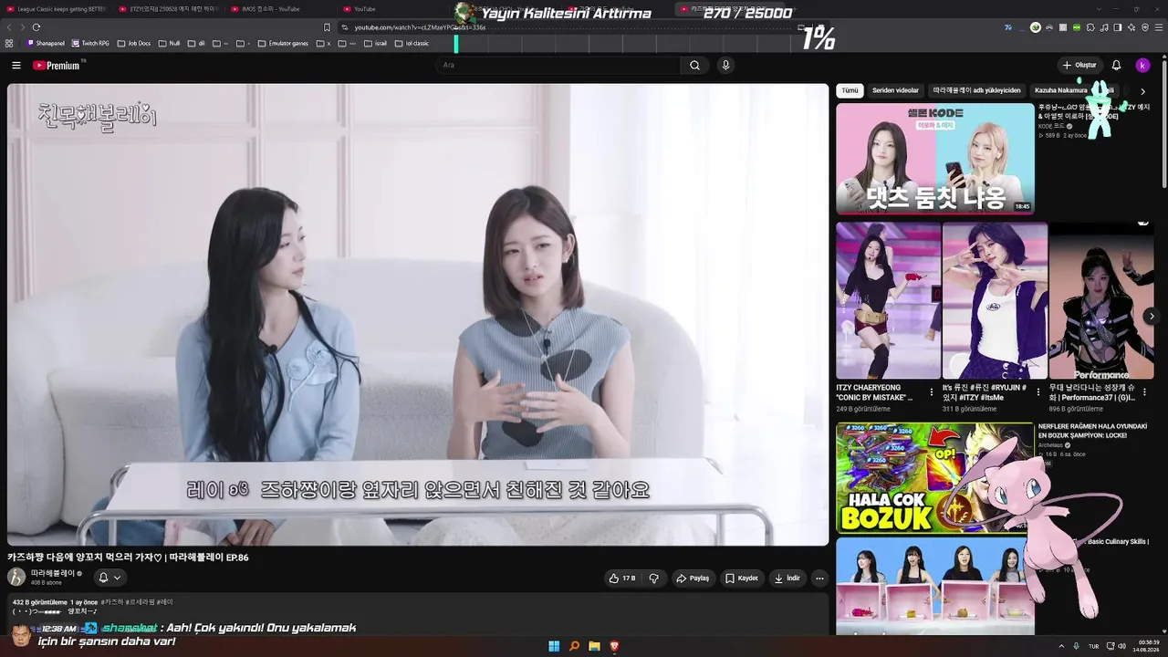
Task: Open the israil bookmark folder
Action: point(376,43)
